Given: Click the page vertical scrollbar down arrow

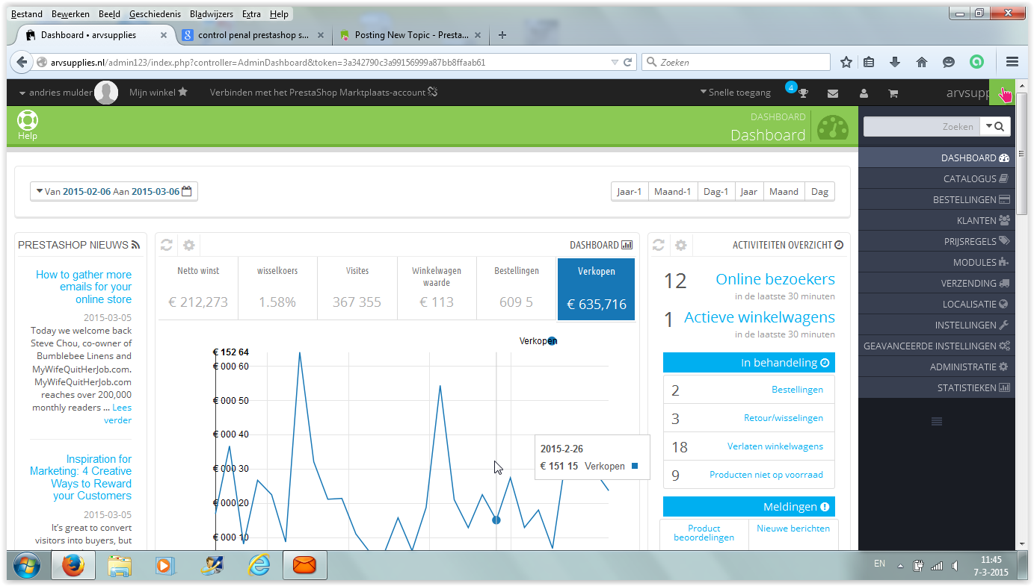Looking at the screenshot, I should (1022, 544).
